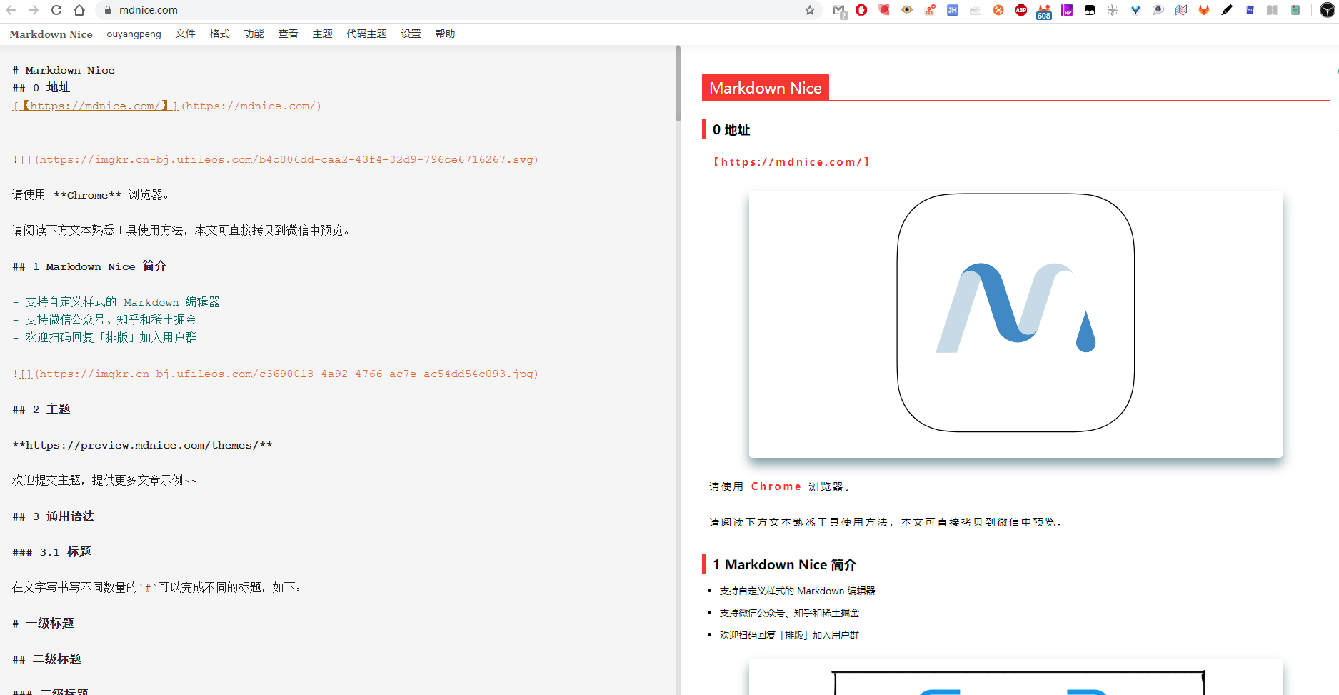Select the eye-shaped extension icon
Viewport: 1339px width, 695px height.
(x=907, y=10)
